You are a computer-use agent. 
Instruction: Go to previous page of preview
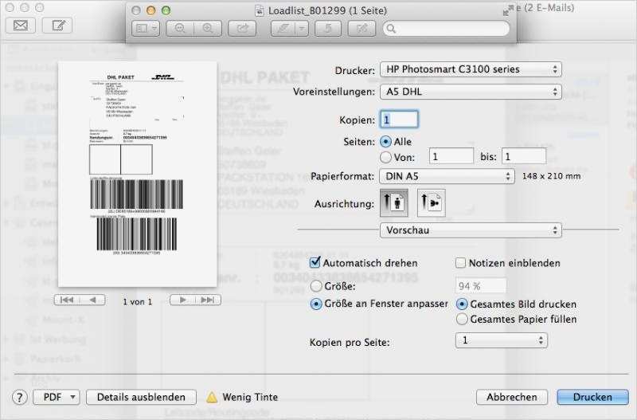(x=93, y=300)
